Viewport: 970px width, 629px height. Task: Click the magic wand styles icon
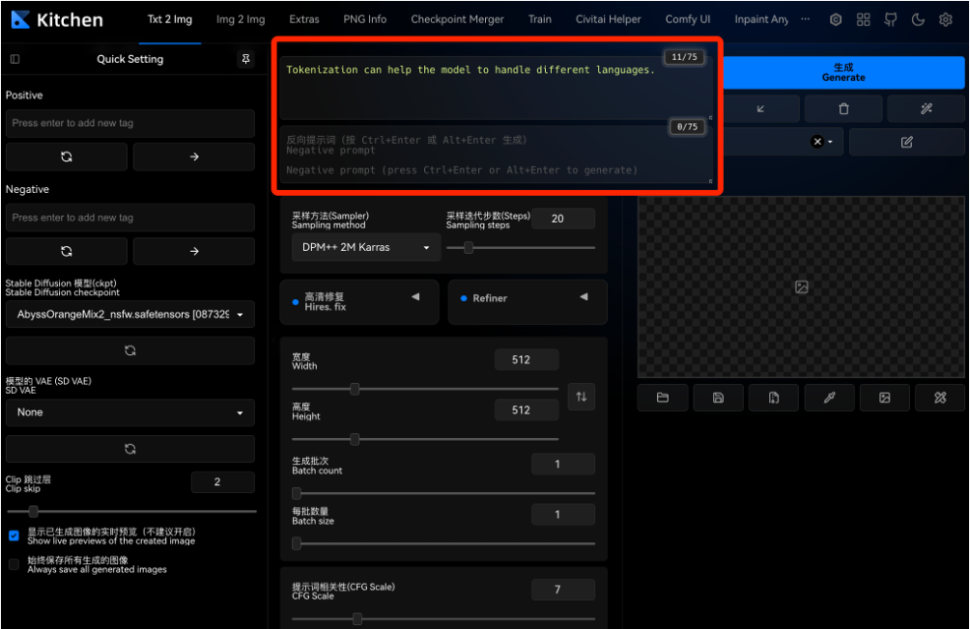point(927,109)
